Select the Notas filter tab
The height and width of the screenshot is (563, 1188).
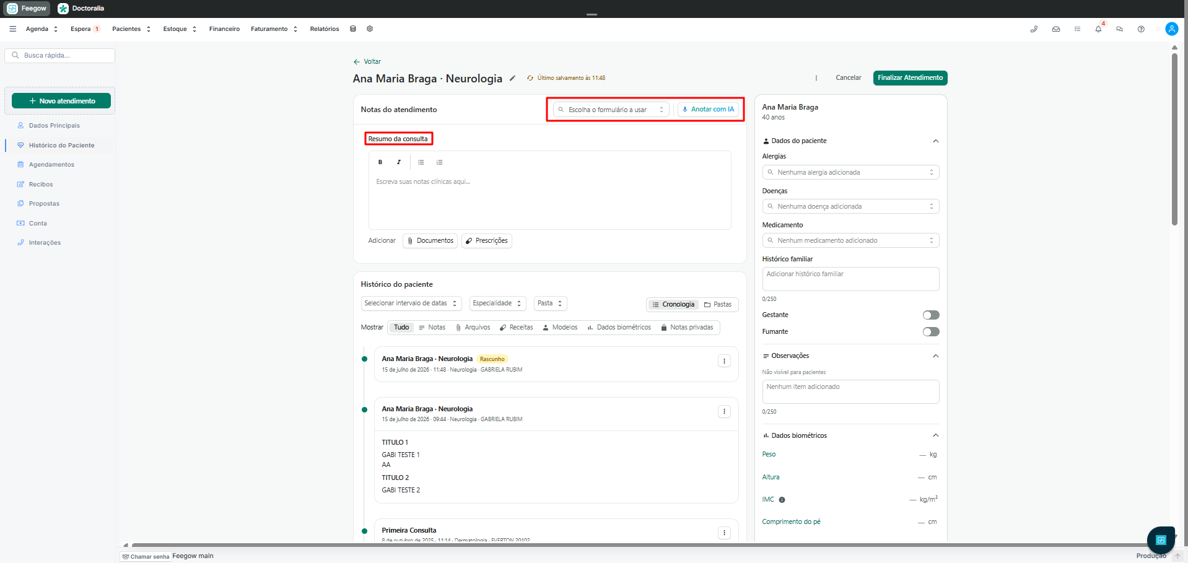[x=432, y=328]
